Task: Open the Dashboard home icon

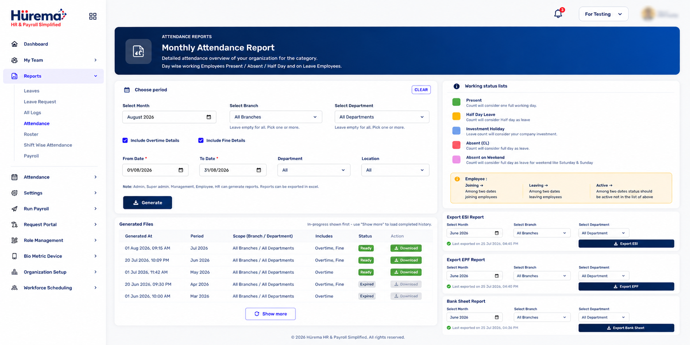Action: pos(14,44)
